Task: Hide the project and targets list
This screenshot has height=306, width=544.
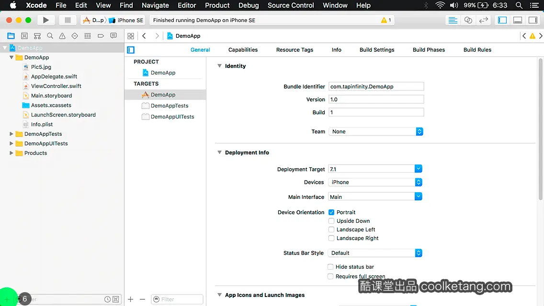Action: pyautogui.click(x=131, y=50)
